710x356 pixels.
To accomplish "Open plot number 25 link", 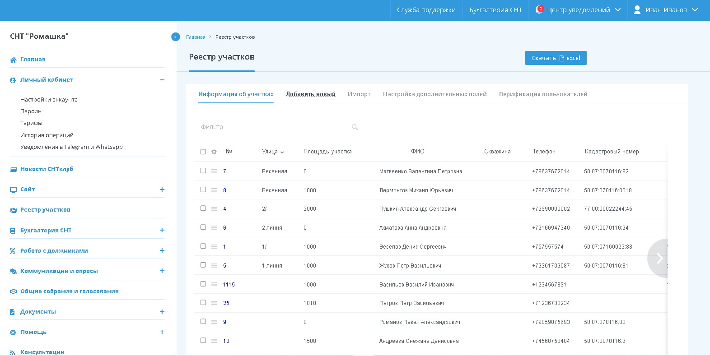I will pos(226,303).
